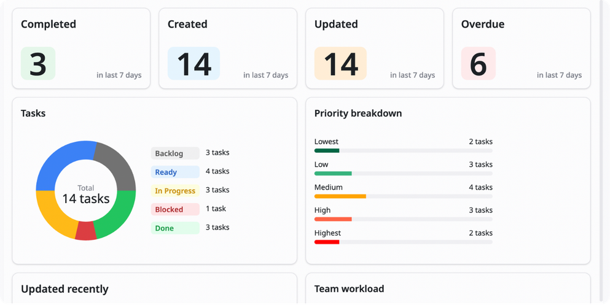Viewport: 610px width, 305px height.
Task: Click '4 tasks' next to Ready
Action: (x=217, y=171)
